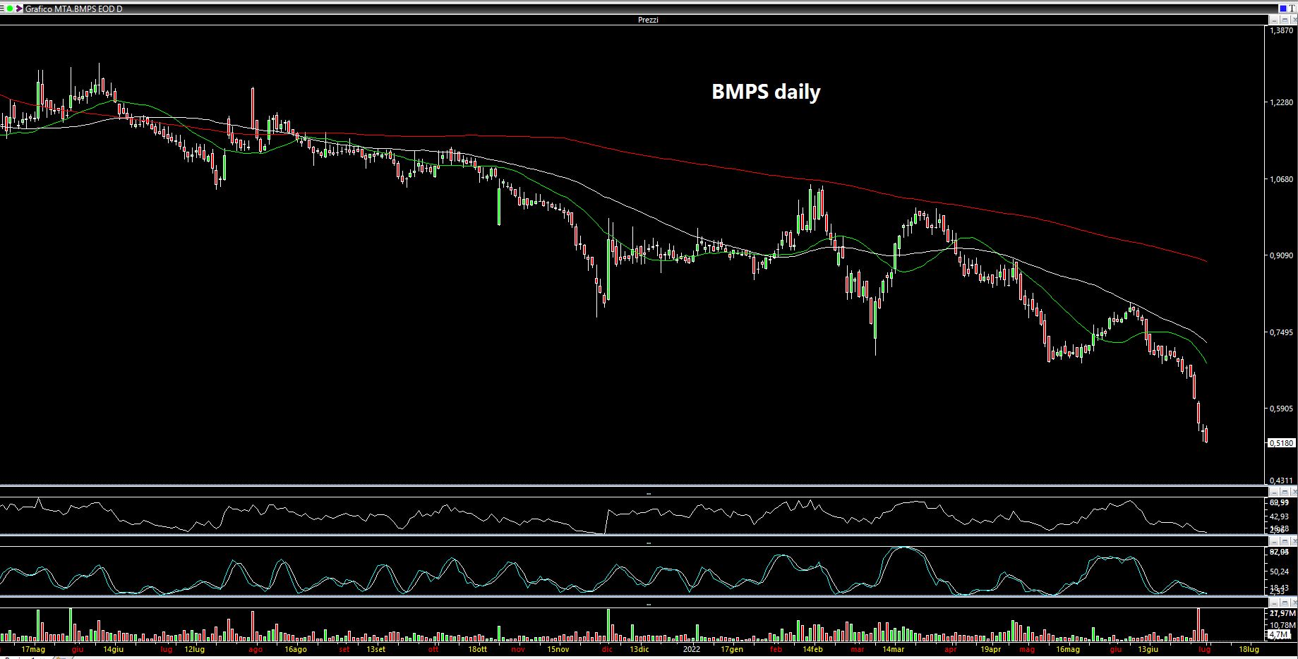Viewport: 1298px width, 659px height.
Task: Click the 1,0680 price axis label
Action: (x=1281, y=179)
